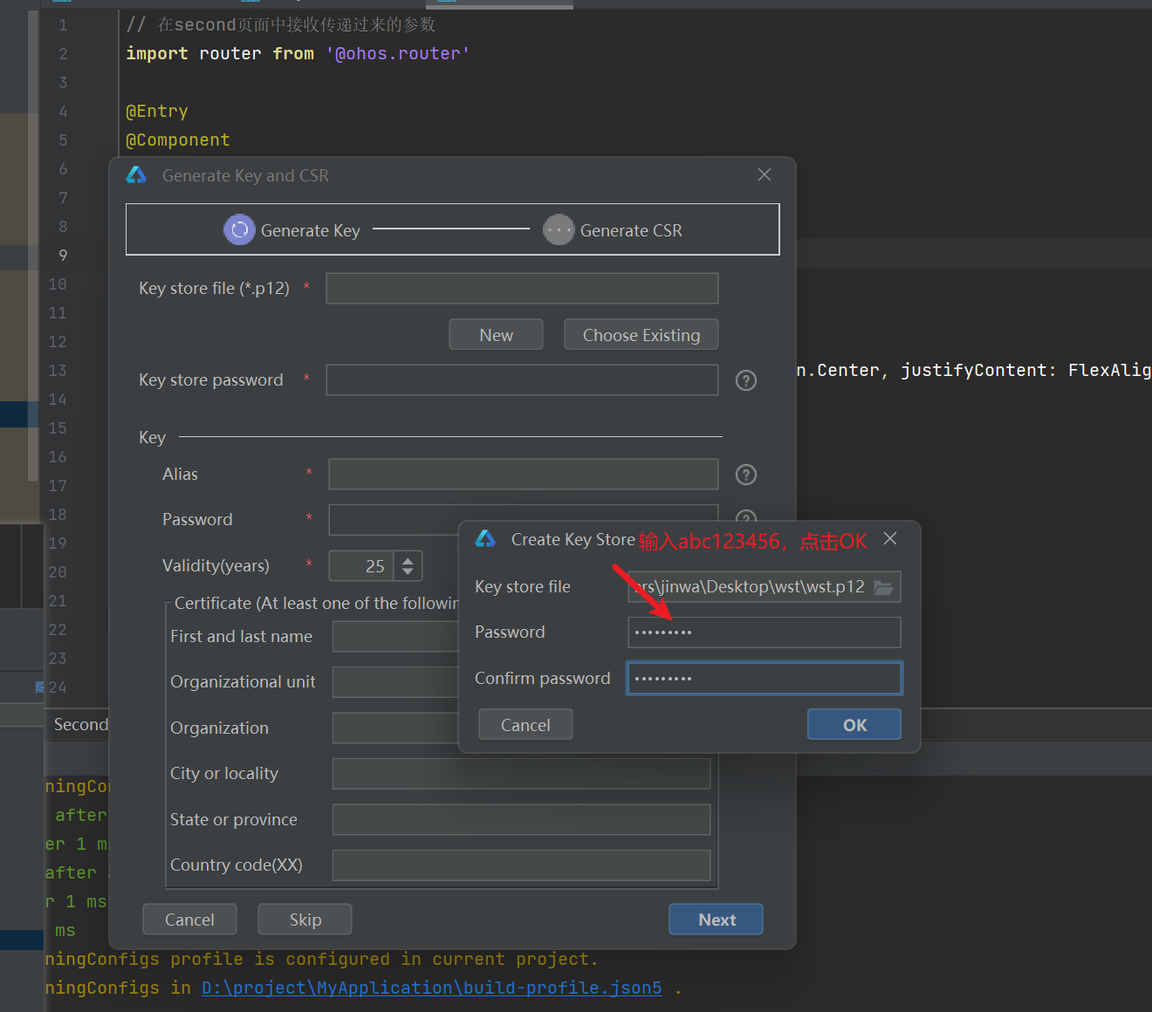The height and width of the screenshot is (1012, 1152).
Task: Click the Second breadcrumb below the editor
Action: (x=81, y=724)
